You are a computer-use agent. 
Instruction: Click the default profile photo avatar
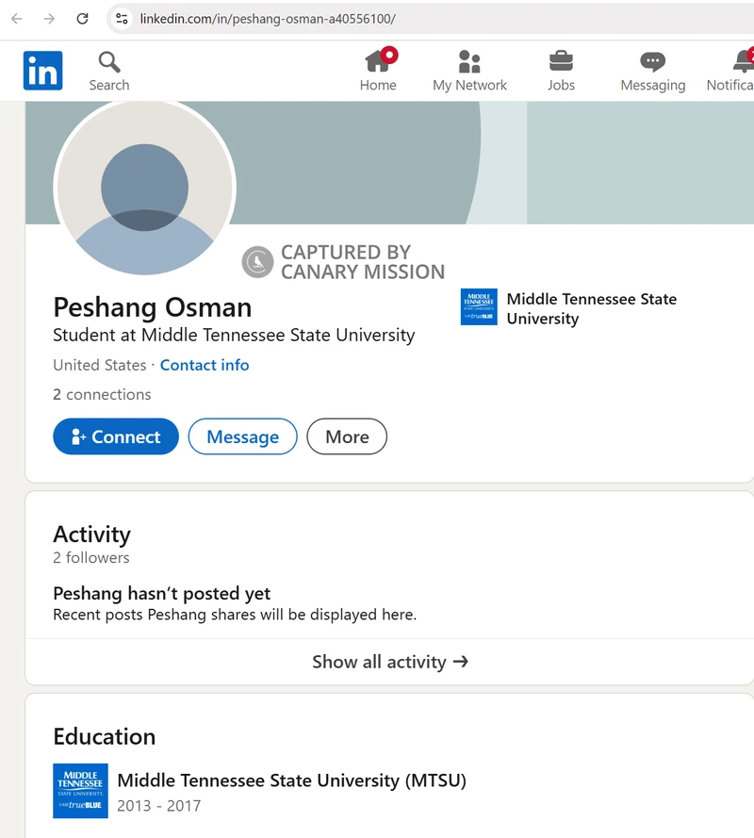[x=144, y=188]
